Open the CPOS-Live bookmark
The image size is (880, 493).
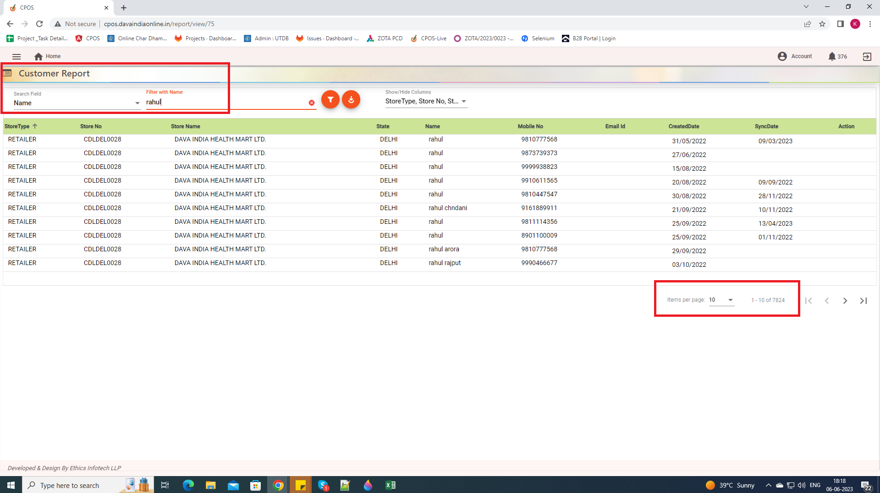[429, 38]
